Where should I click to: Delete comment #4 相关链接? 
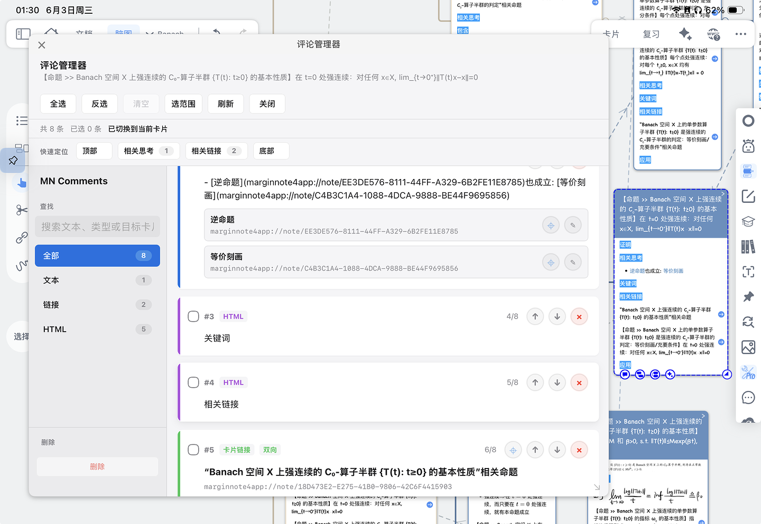[579, 382]
